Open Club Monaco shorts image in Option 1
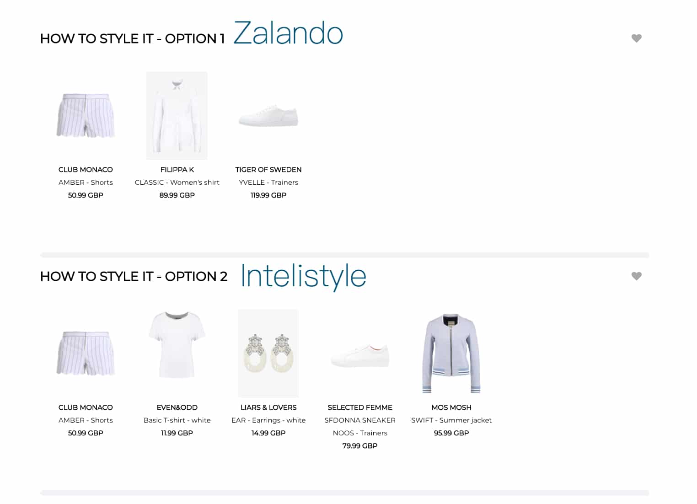Image resolution: width=697 pixels, height=504 pixels. click(86, 116)
